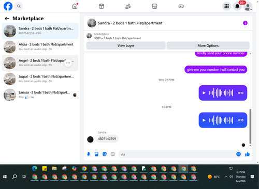Open the Friends icon in top bar
Image resolution: width=259 pixels, height=189 pixels.
click(x=128, y=6)
